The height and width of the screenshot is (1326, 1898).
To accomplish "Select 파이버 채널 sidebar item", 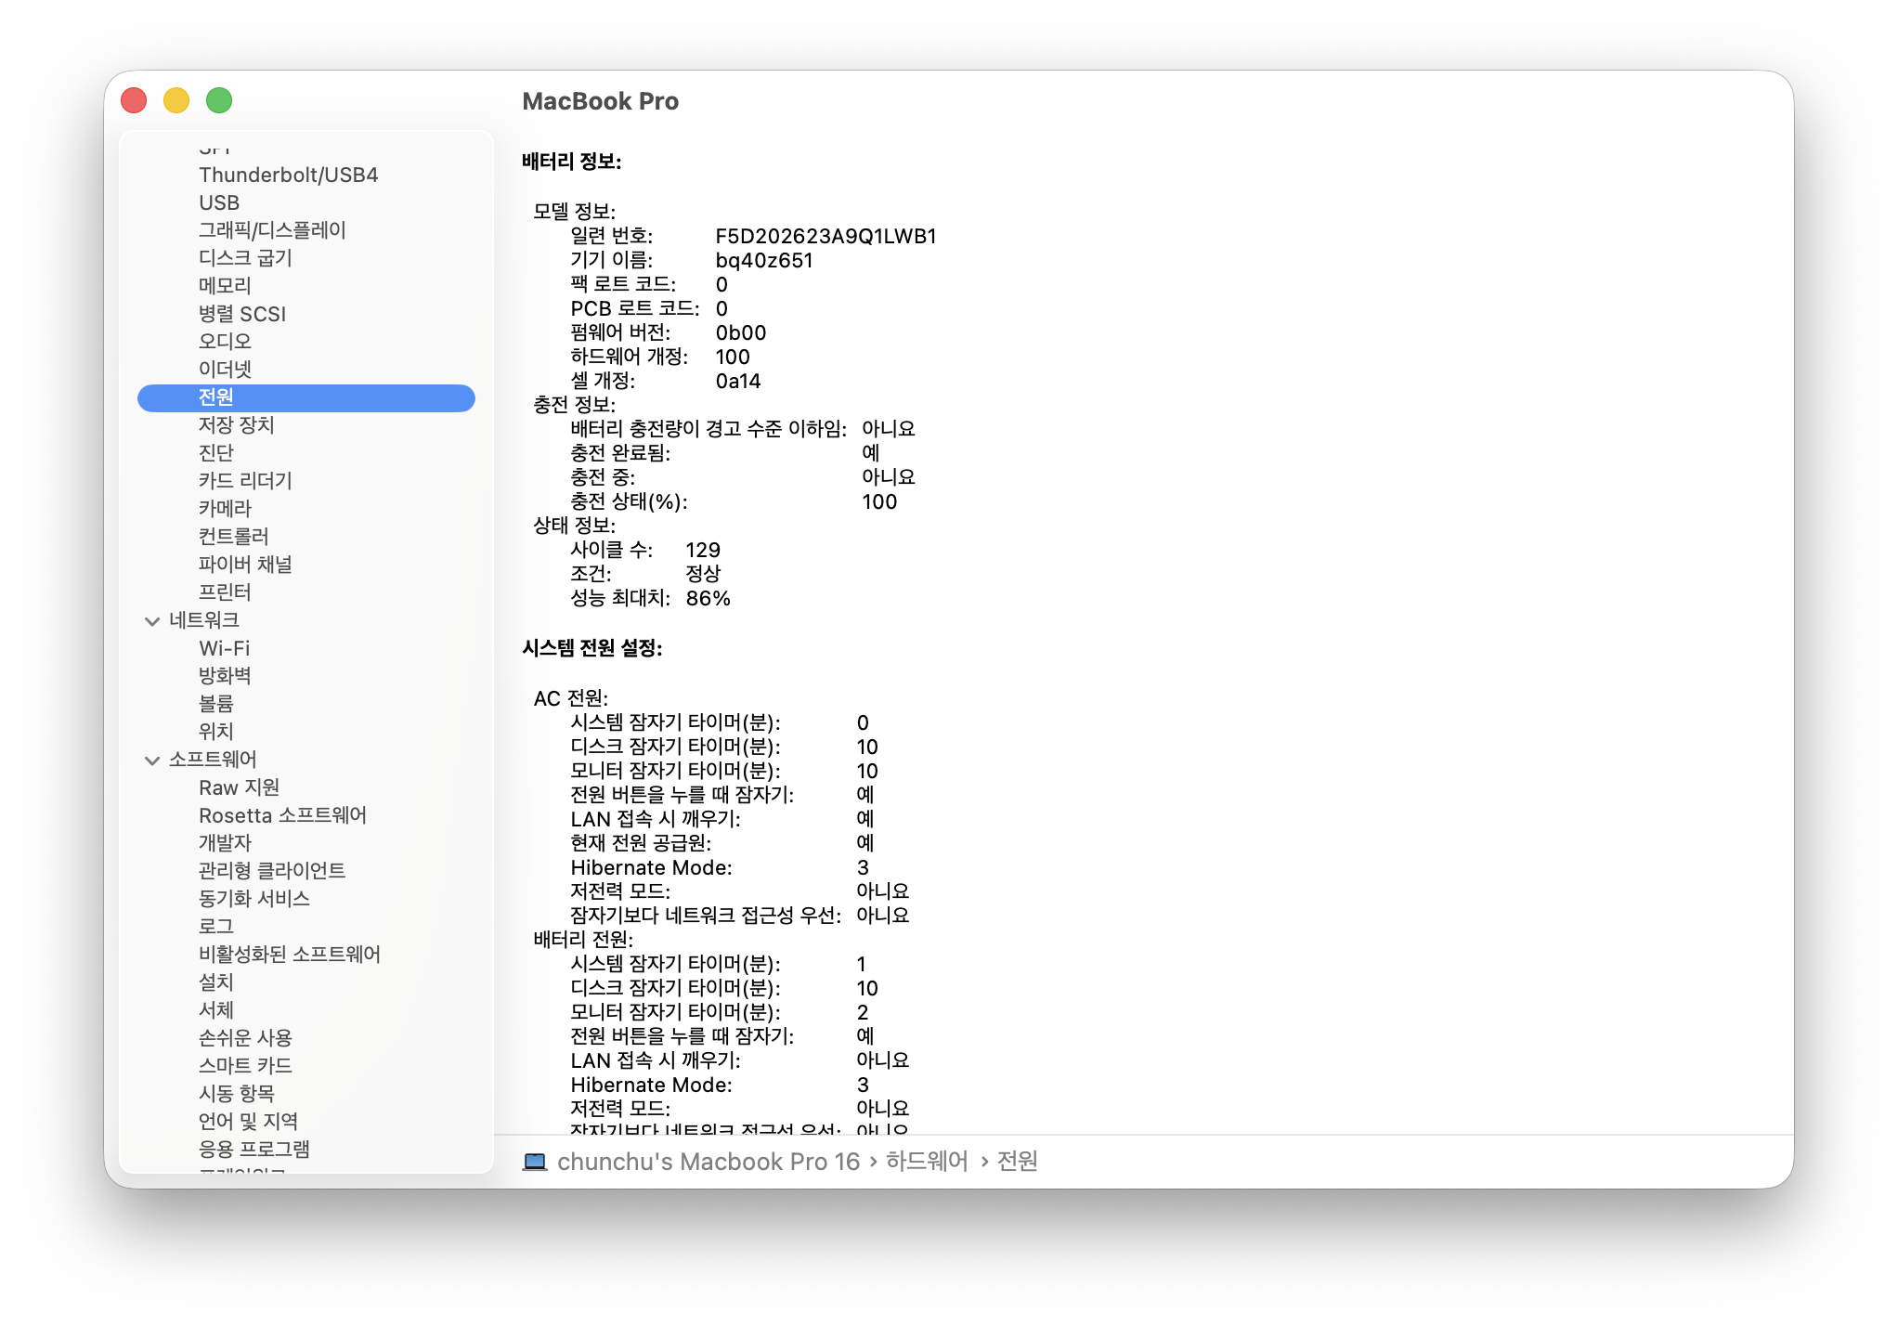I will [245, 565].
